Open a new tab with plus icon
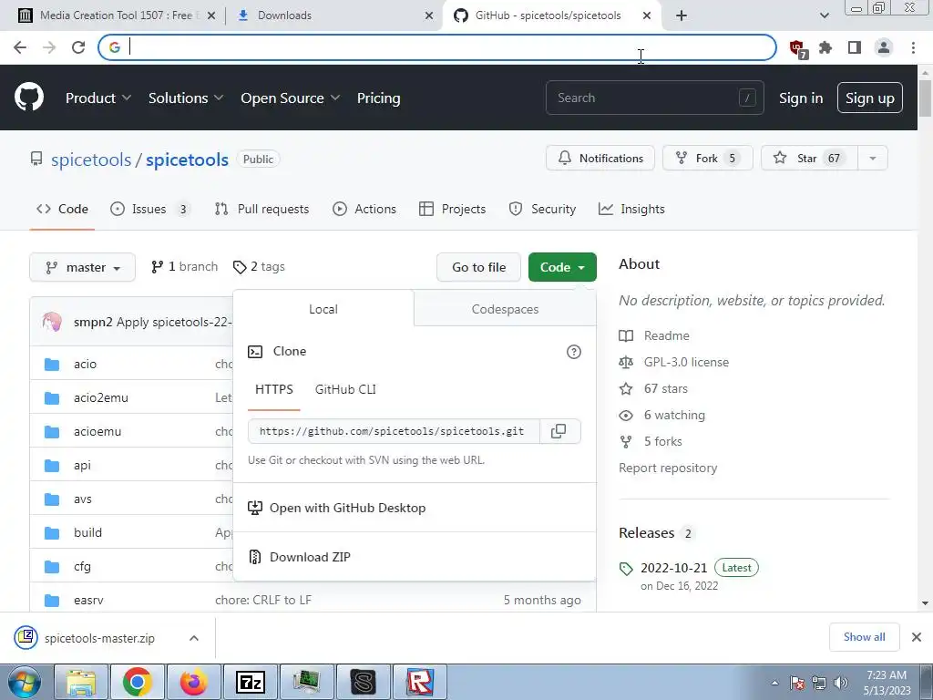Image resolution: width=933 pixels, height=700 pixels. click(682, 15)
